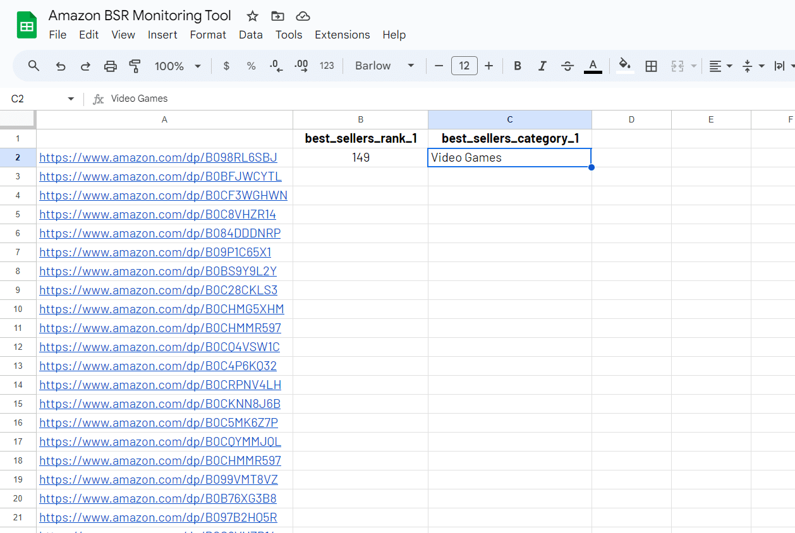
Task: Click the print icon in toolbar
Action: click(111, 66)
